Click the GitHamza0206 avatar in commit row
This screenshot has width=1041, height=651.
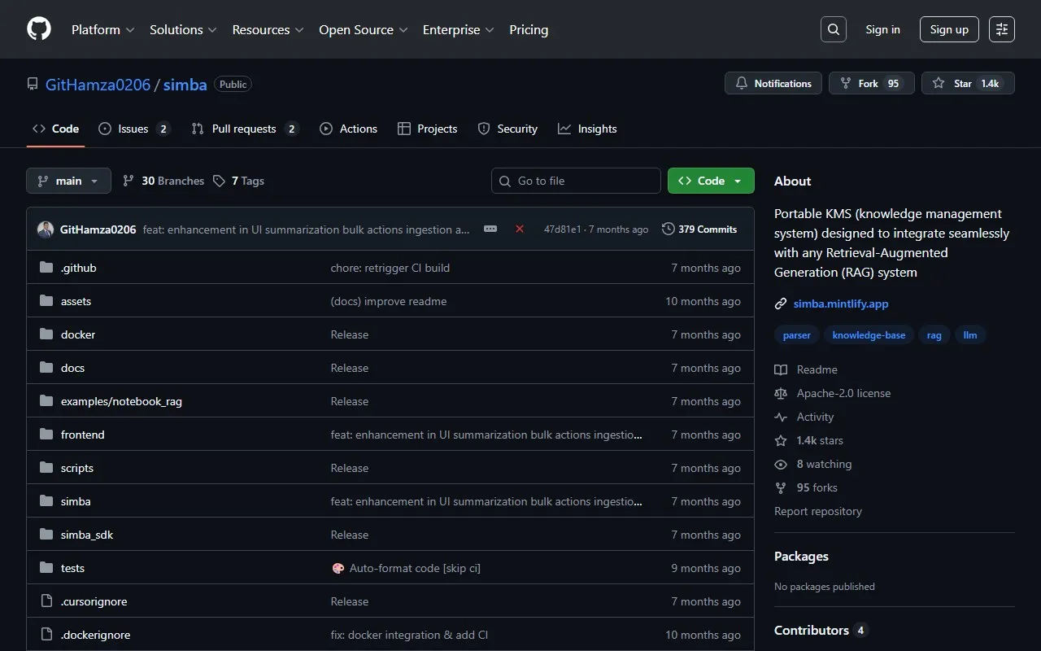pos(46,229)
